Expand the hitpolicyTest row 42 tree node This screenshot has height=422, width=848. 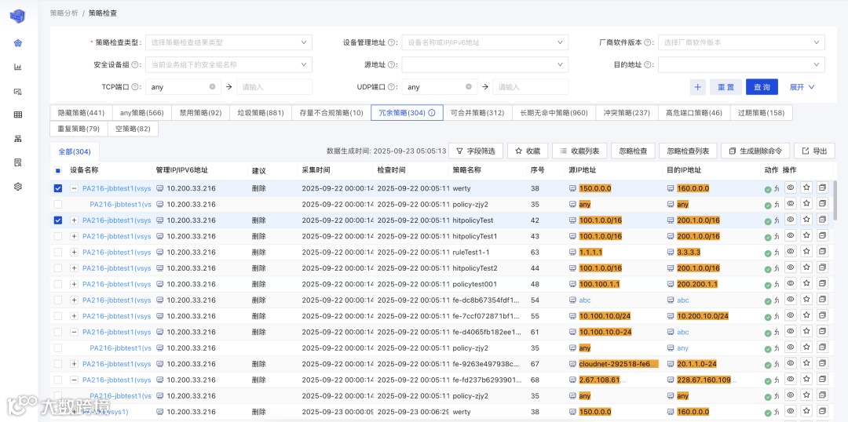pos(74,220)
